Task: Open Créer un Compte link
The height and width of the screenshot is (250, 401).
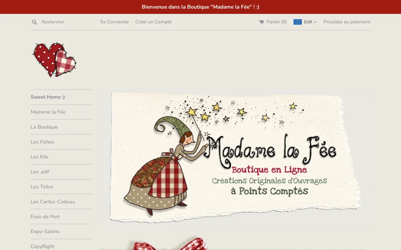Action: pyautogui.click(x=153, y=22)
